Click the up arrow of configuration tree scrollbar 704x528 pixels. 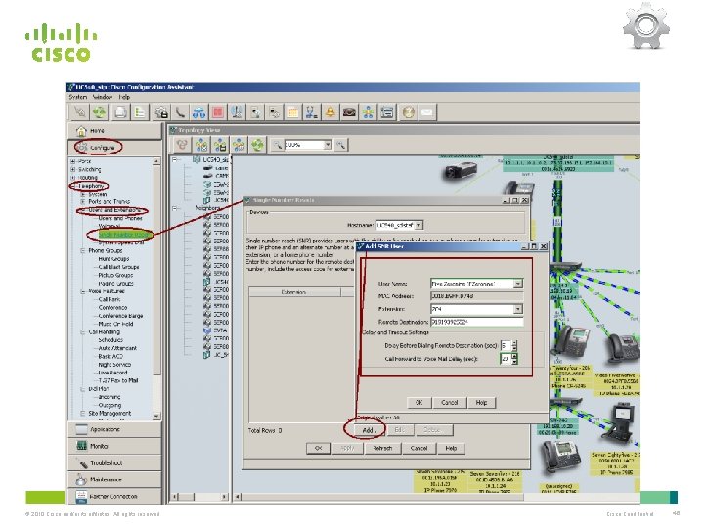156,161
